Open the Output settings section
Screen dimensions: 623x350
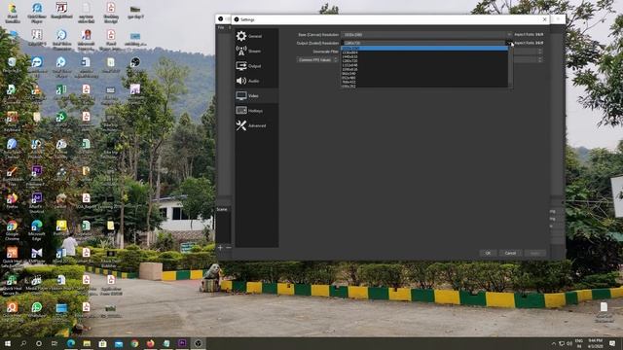257,66
